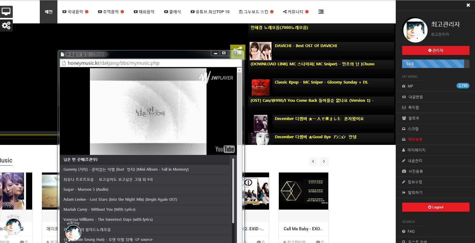Open 유튜브 최신TOP 10 menu
This screenshot has width=475, height=243.
(210, 12)
